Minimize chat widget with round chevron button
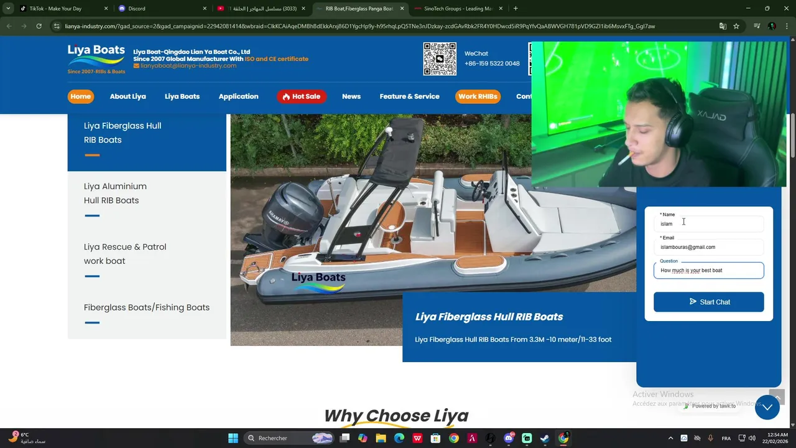The height and width of the screenshot is (448, 796). pyautogui.click(x=767, y=408)
